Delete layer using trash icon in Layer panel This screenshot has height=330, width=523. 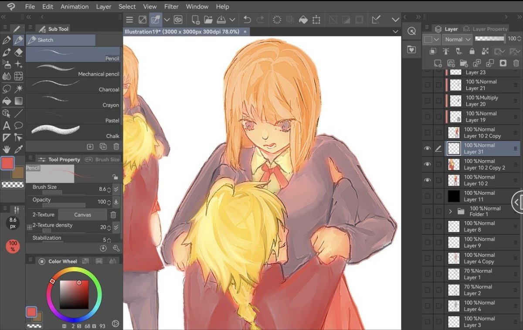coord(516,63)
